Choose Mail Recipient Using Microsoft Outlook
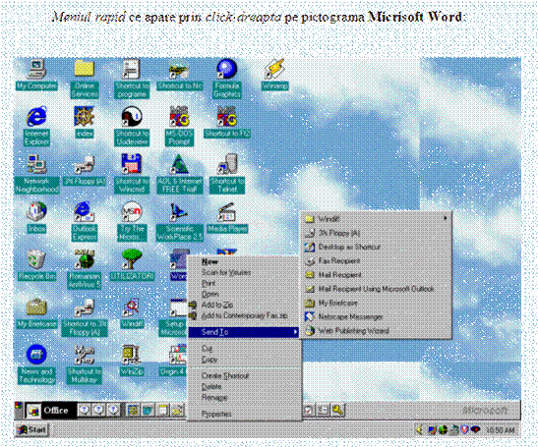This screenshot has width=538, height=447. tap(376, 289)
